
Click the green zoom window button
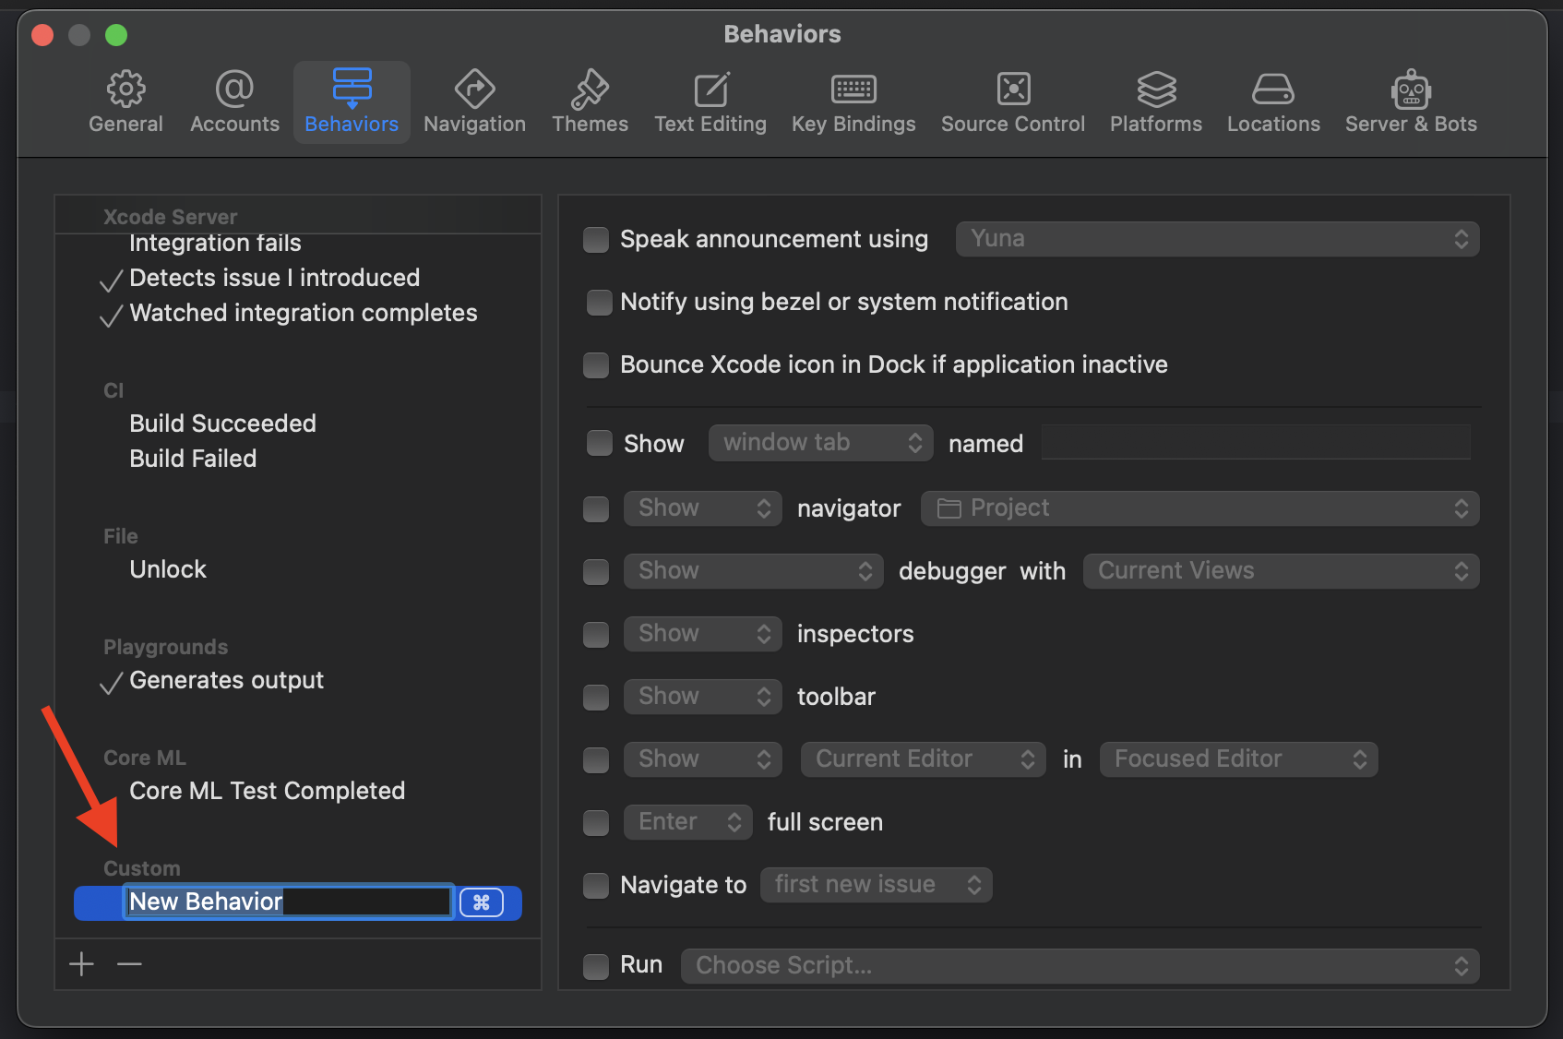[116, 35]
